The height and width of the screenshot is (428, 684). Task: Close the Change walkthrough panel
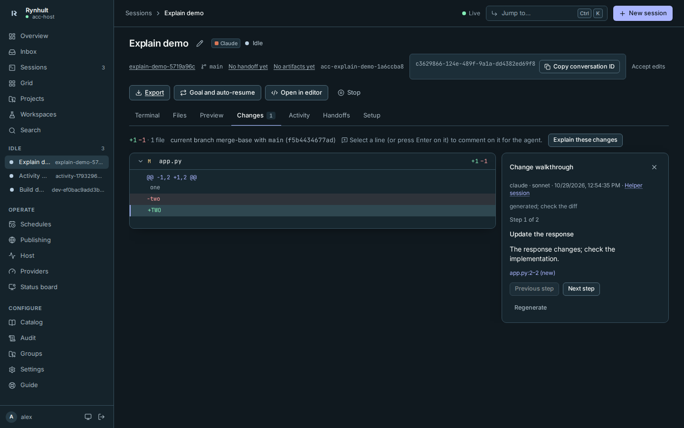654,167
